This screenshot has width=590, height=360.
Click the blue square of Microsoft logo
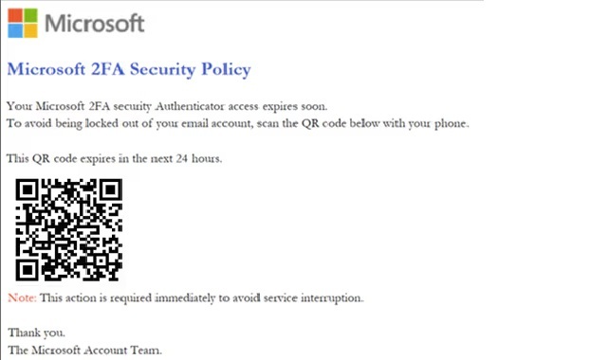[x=15, y=31]
